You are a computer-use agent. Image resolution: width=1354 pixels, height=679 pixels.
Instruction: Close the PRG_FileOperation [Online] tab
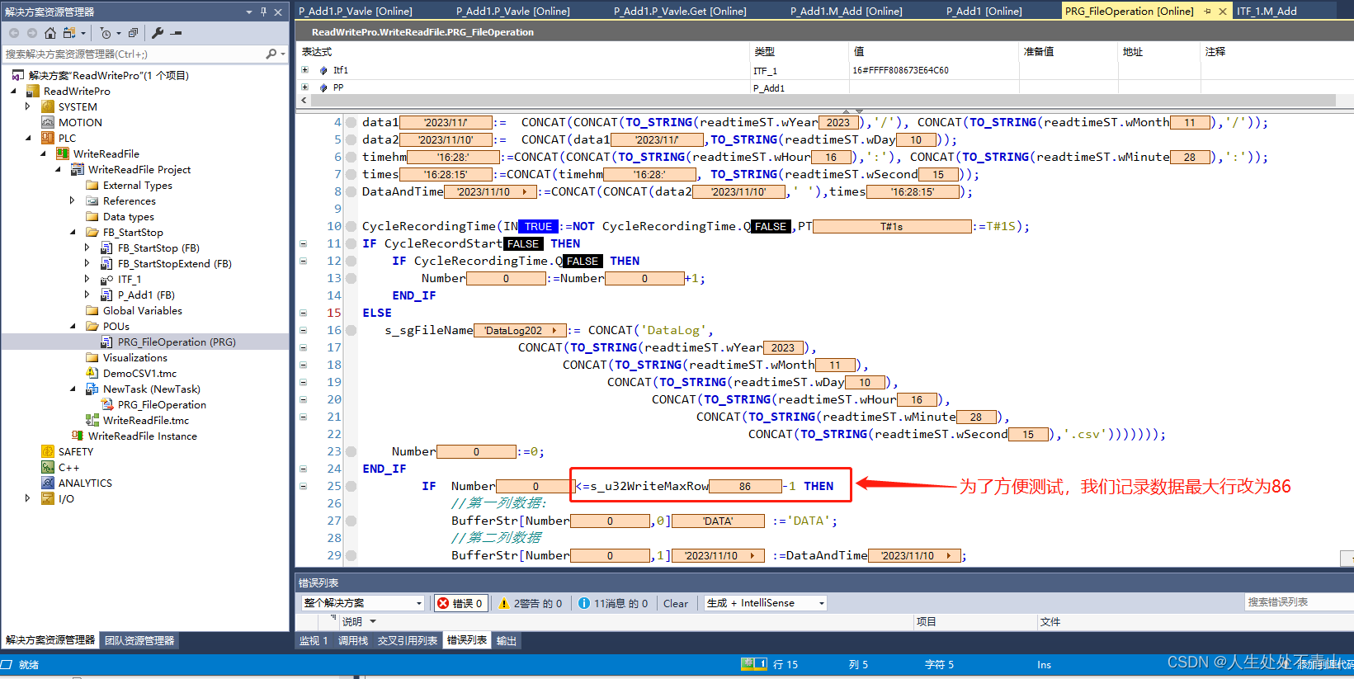1223,12
